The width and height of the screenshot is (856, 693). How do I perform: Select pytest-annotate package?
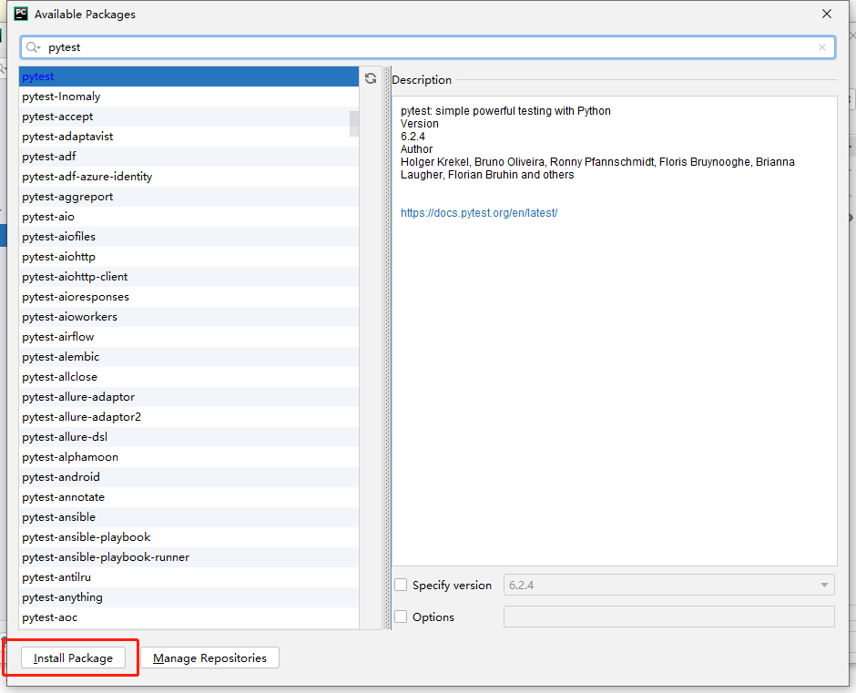(x=189, y=497)
